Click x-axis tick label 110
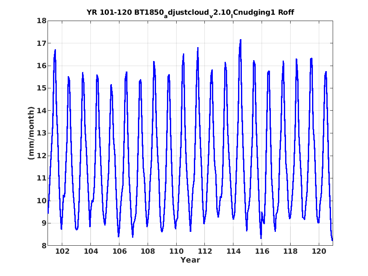The width and height of the screenshot is (368, 276). (176, 251)
